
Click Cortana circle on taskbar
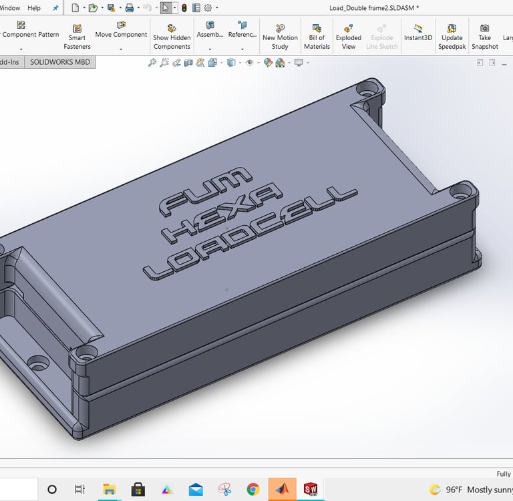pos(52,490)
